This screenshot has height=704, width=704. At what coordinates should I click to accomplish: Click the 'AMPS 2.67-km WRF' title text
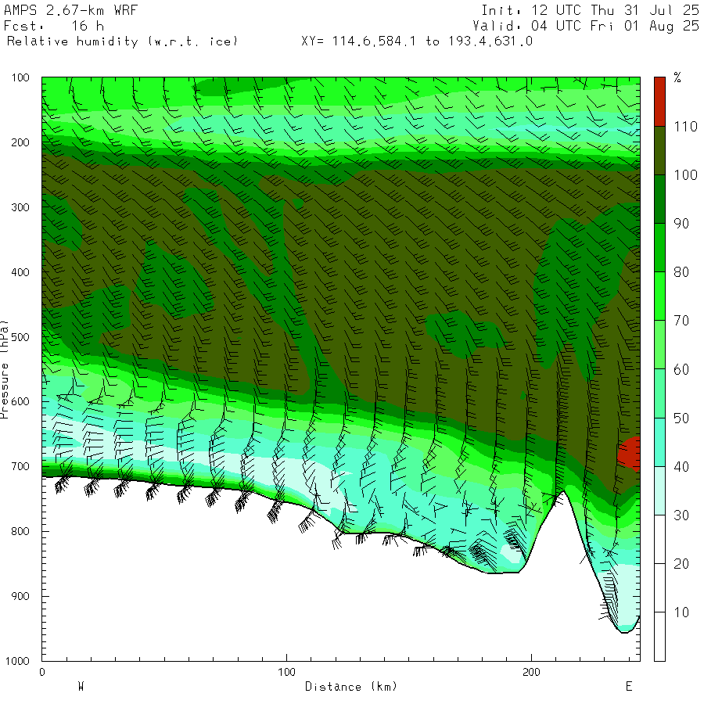pos(70,10)
